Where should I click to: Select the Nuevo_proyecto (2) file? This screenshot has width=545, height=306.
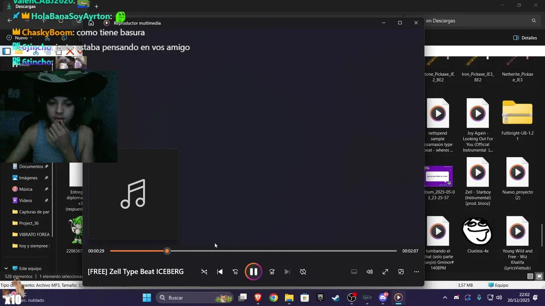pos(517,178)
